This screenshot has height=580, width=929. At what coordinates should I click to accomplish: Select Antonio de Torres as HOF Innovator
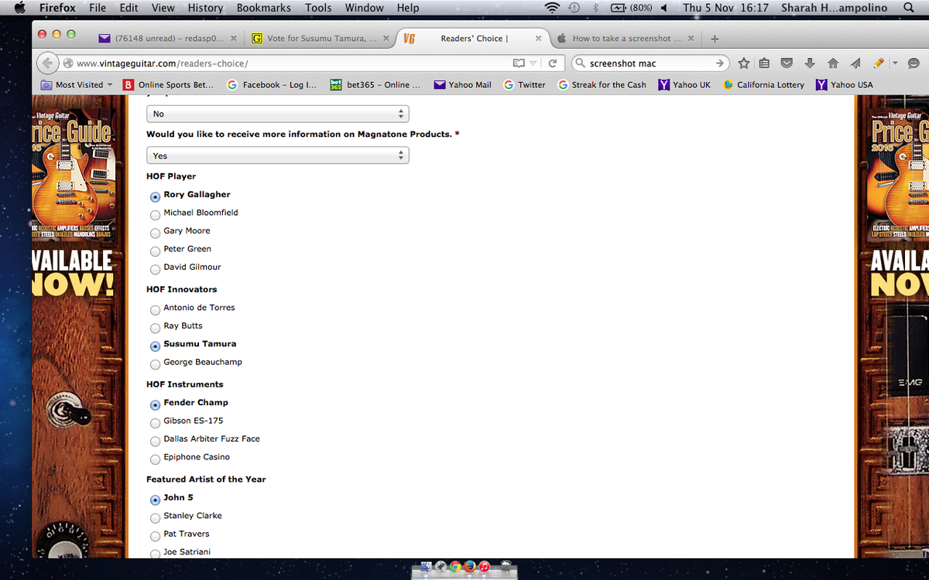coord(156,309)
